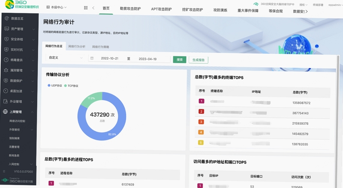Click the 数据保护 icon in sidebar
Image resolution: width=343 pixels, height=188 pixels.
pyautogui.click(x=6, y=80)
